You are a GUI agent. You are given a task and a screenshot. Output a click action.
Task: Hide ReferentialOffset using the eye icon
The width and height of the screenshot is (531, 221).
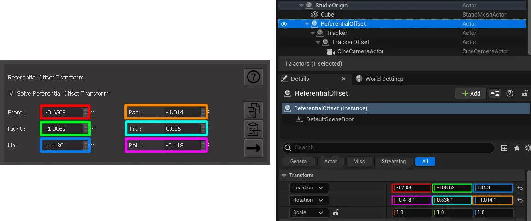pyautogui.click(x=284, y=24)
